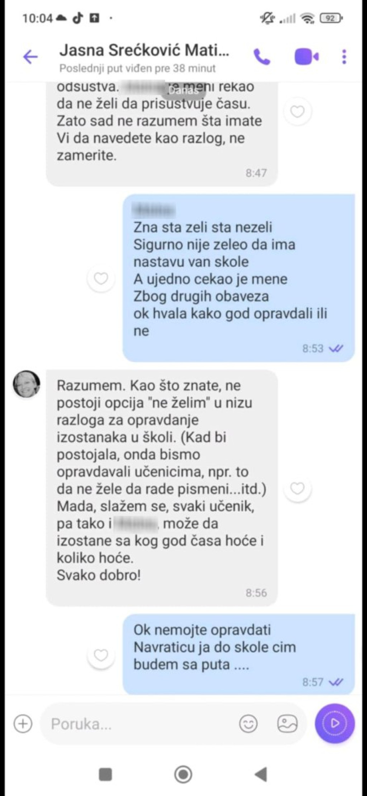Open the plus attachment menu

tap(23, 724)
